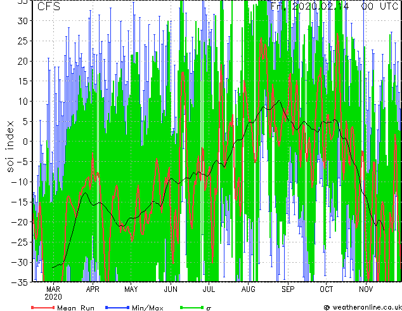Click the 'Mean Run' legend text

coord(75,308)
